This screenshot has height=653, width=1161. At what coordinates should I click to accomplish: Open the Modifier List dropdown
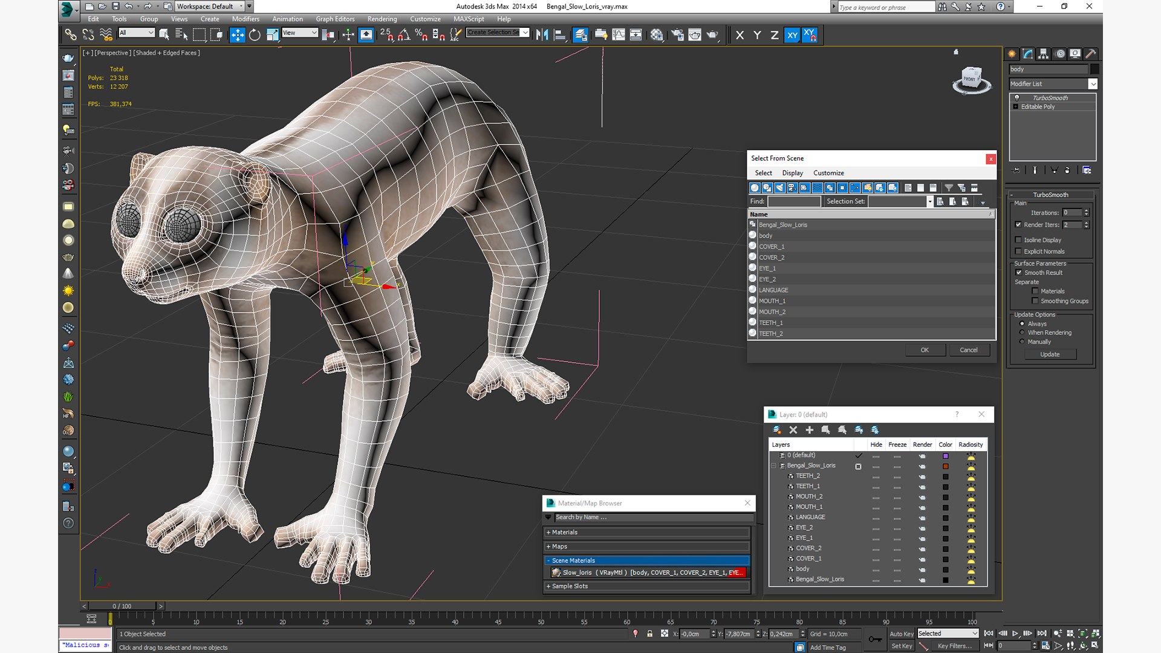(x=1093, y=84)
